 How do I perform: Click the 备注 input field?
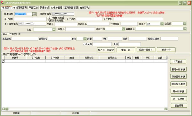point(130,44)
